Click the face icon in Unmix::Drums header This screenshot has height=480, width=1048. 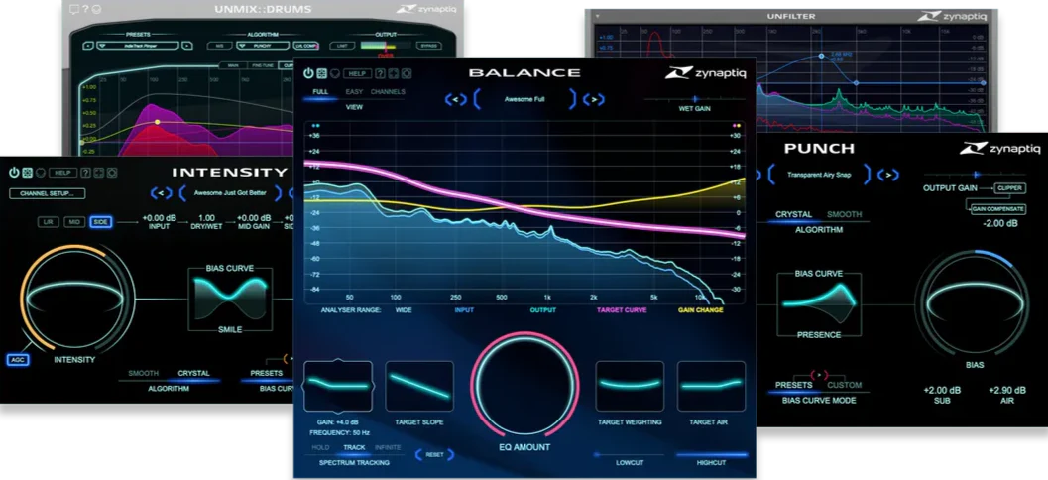96,9
